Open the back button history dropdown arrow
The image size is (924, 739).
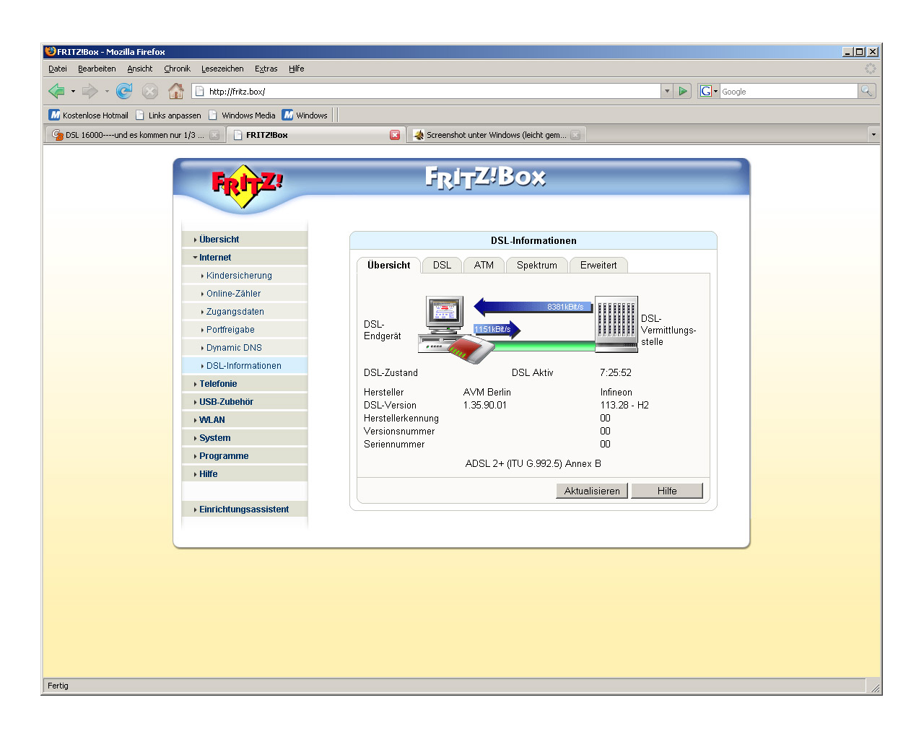coord(73,92)
